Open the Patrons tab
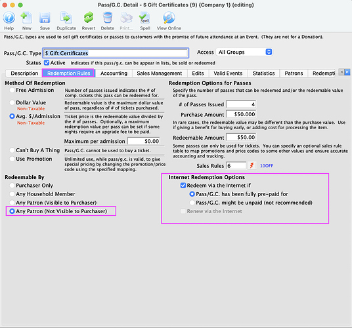The image size is (352, 328). pyautogui.click(x=294, y=73)
